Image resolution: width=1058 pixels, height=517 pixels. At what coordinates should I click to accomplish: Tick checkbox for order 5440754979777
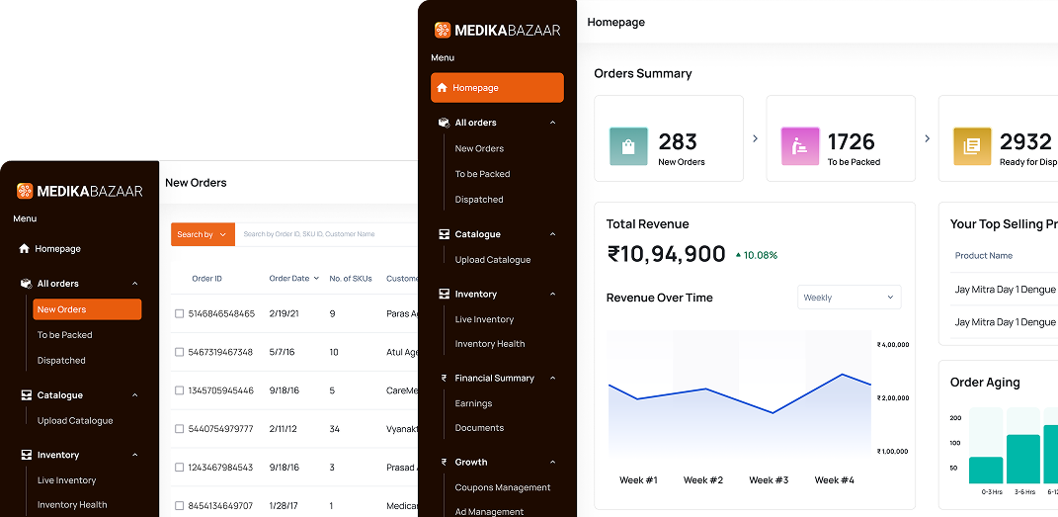point(180,429)
